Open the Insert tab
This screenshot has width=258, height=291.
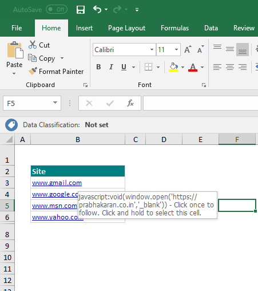click(x=84, y=28)
